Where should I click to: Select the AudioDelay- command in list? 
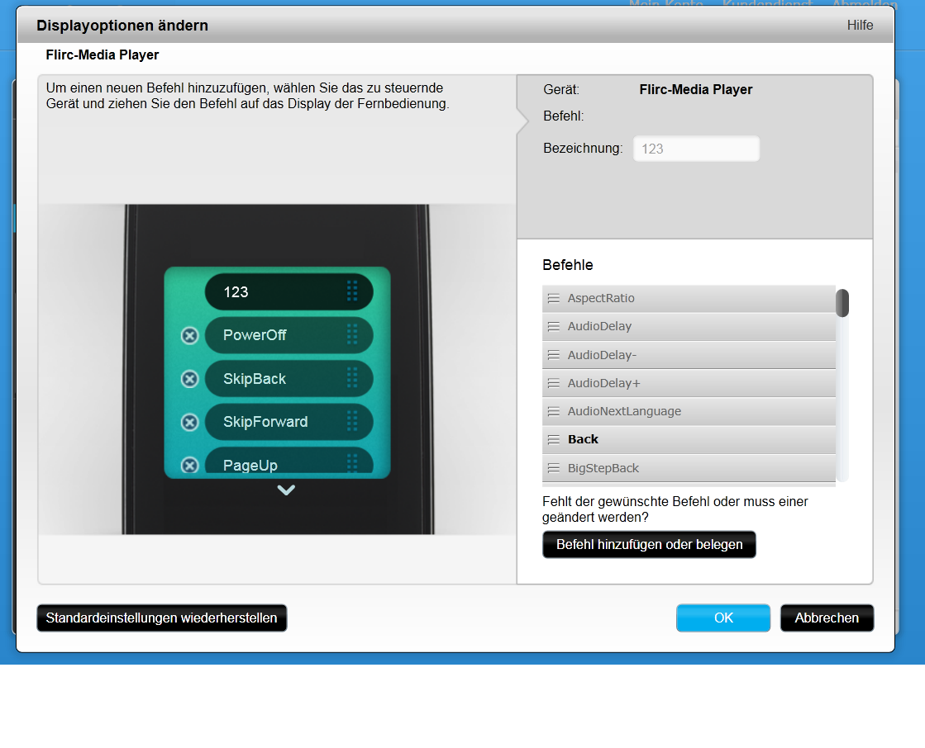pos(689,355)
